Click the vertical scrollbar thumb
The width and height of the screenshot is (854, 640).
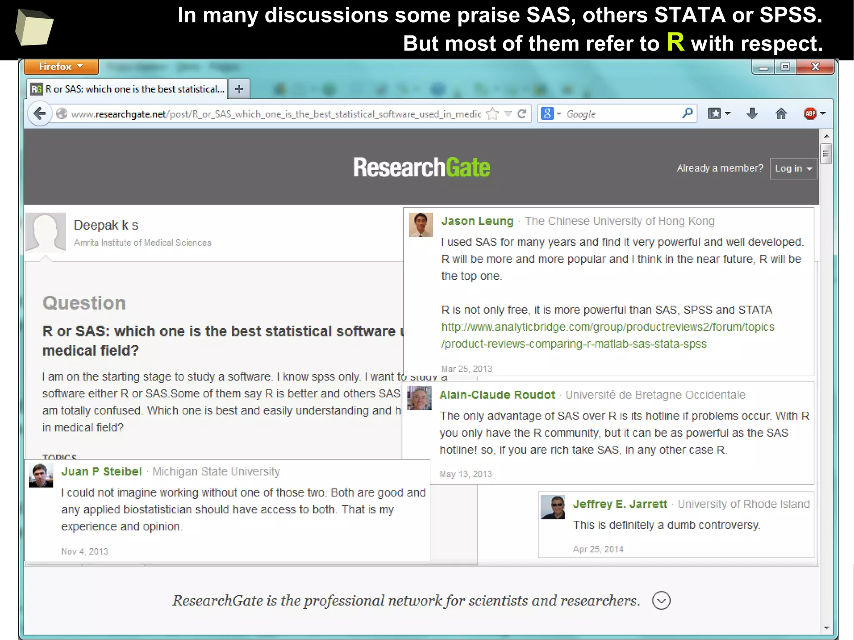pos(826,153)
